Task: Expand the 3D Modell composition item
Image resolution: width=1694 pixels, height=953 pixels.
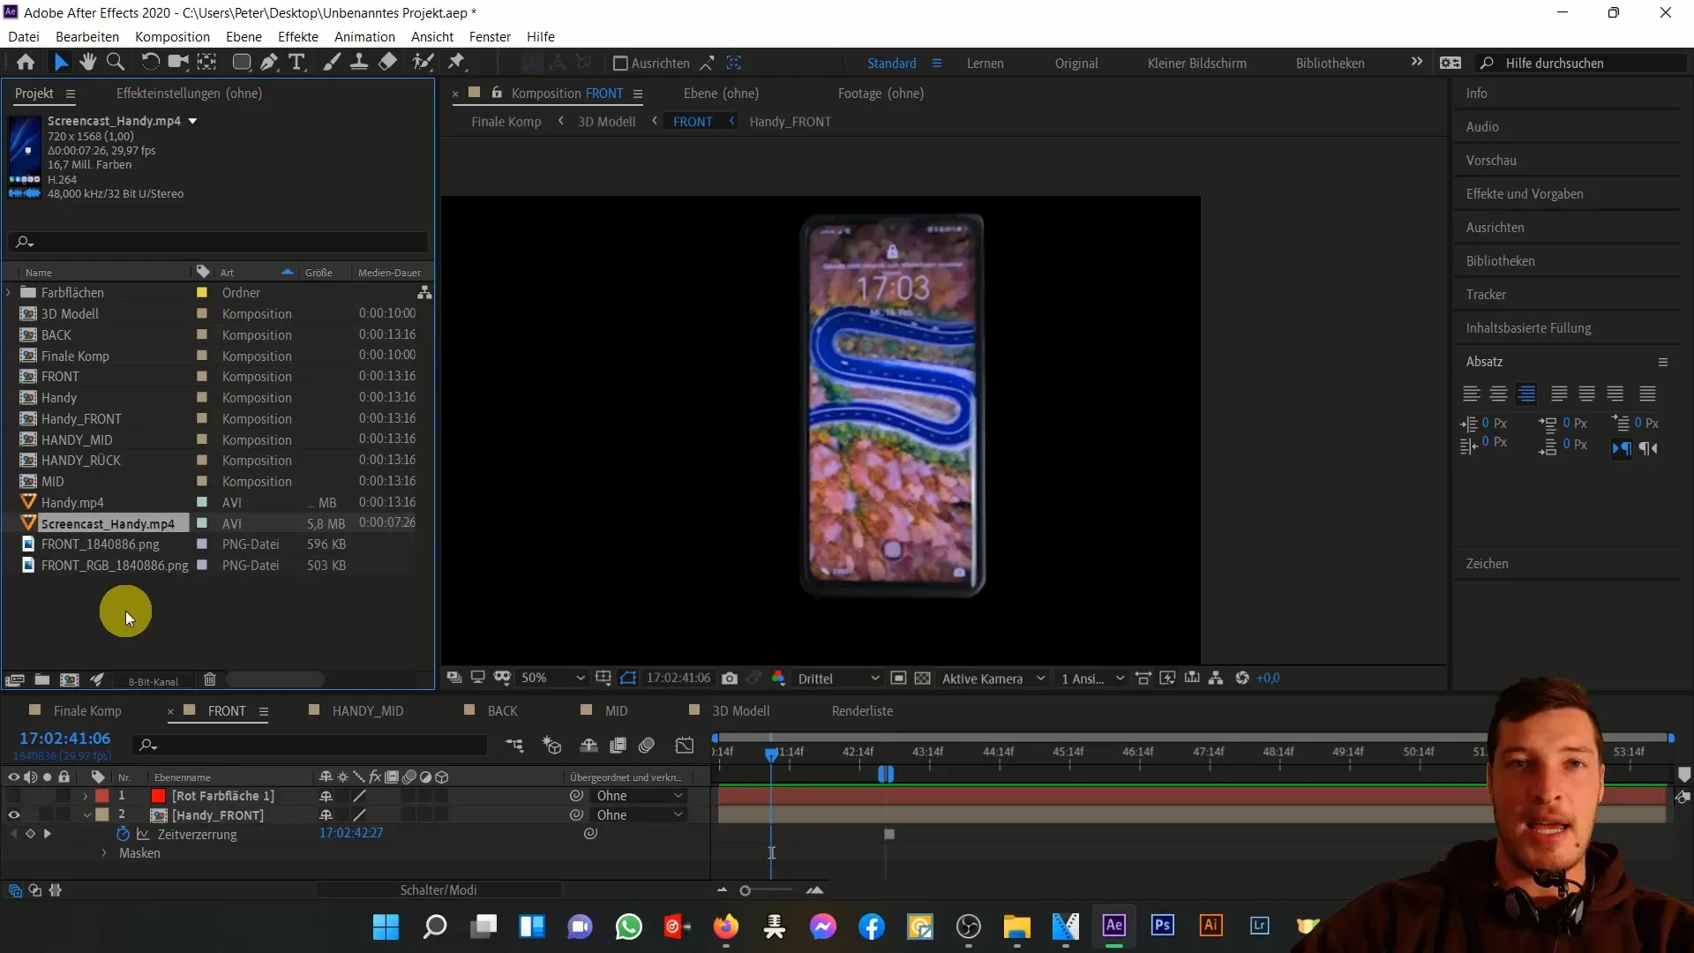Action: 10,313
